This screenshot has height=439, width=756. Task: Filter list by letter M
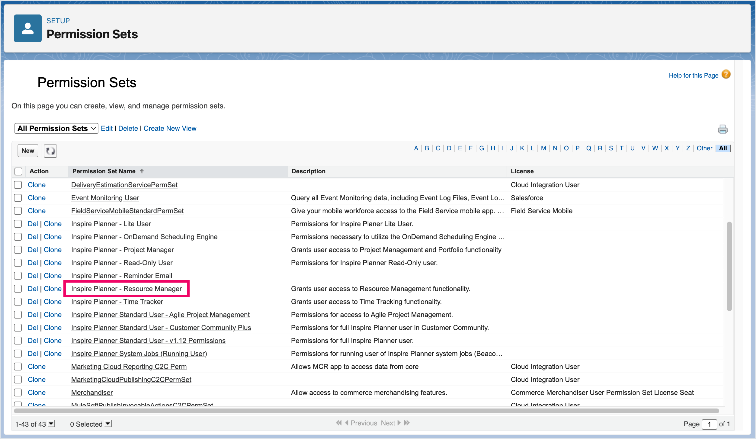[543, 148]
